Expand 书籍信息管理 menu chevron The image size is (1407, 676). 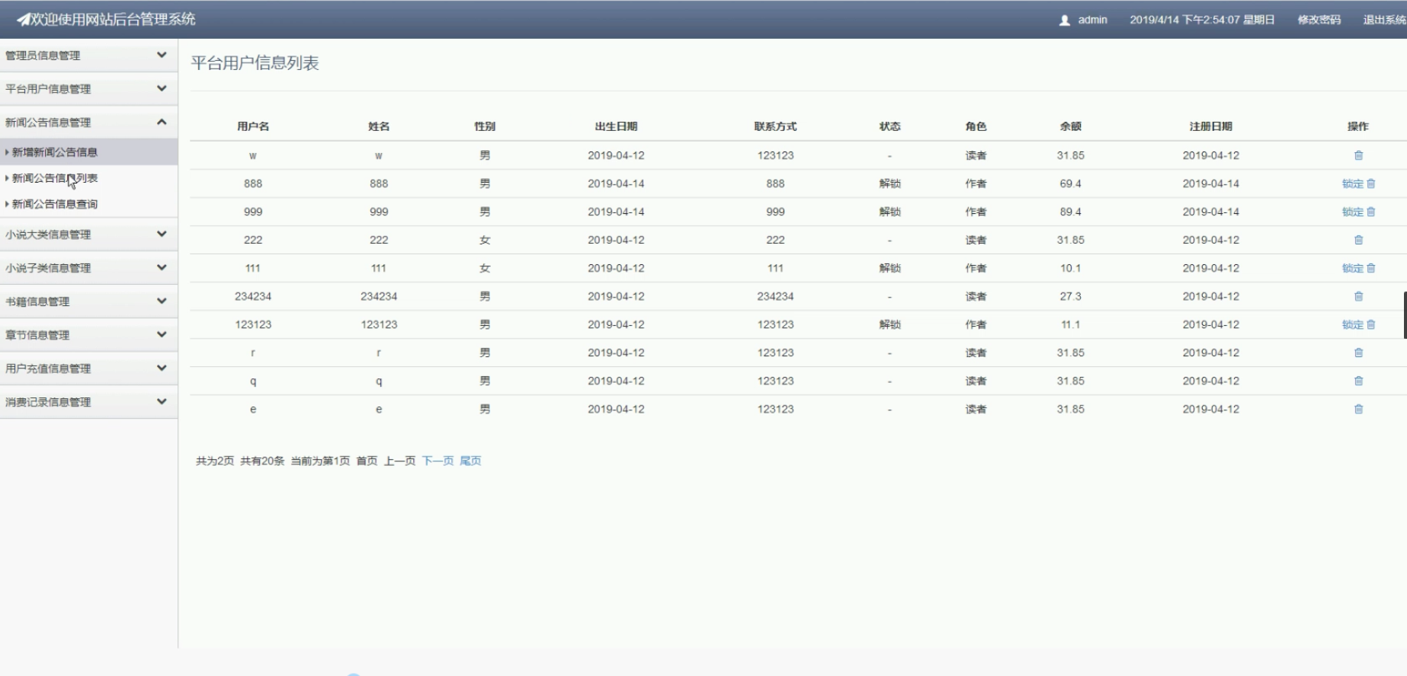point(162,301)
